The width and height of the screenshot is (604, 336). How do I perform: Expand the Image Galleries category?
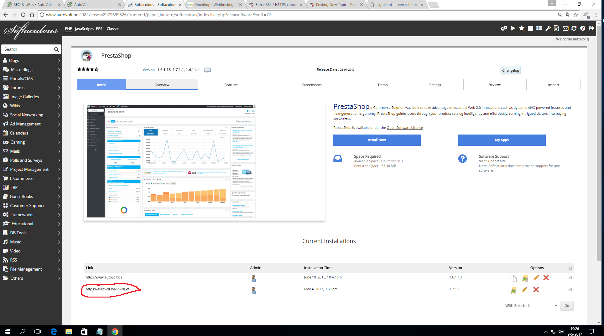[x=31, y=97]
